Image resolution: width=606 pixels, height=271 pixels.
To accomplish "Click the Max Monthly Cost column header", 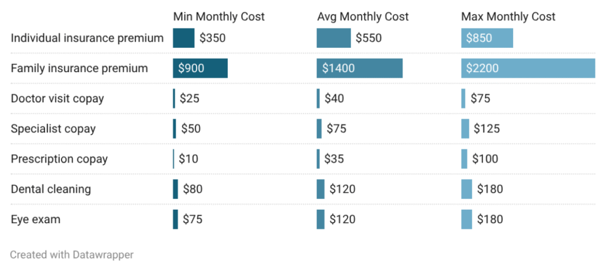I will point(508,17).
